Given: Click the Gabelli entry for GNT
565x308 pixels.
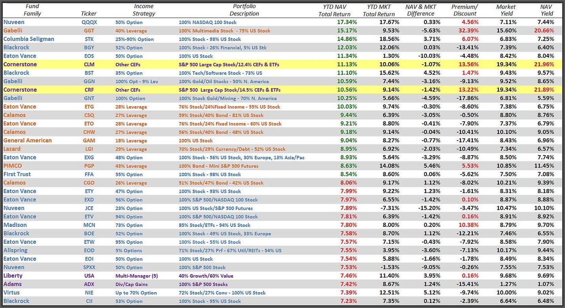Looking at the screenshot, I should (12, 98).
